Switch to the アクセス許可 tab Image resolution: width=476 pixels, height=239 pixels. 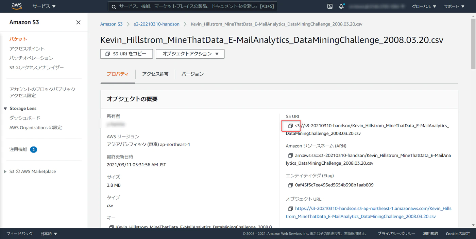(x=155, y=74)
